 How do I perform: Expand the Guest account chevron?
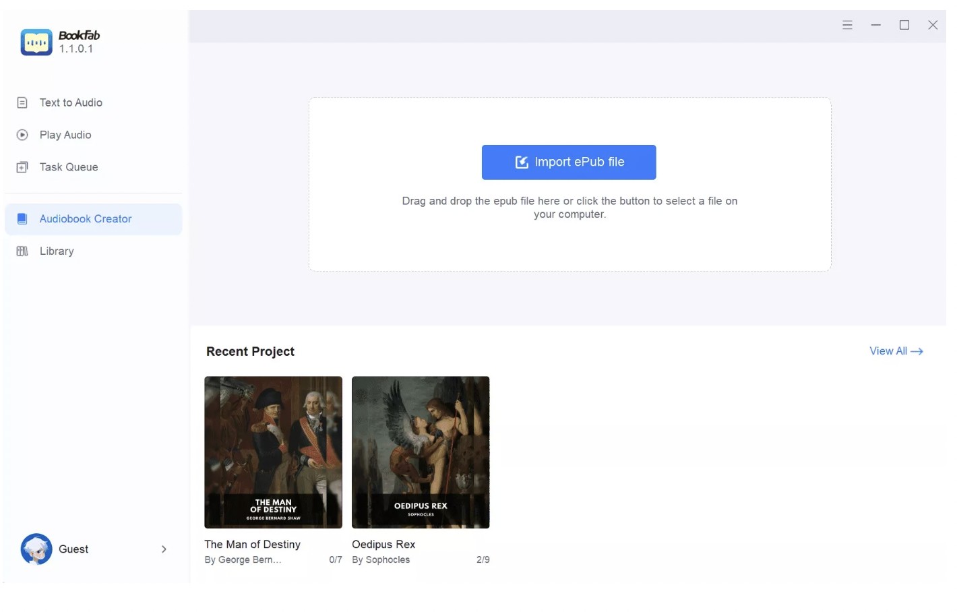[164, 549]
